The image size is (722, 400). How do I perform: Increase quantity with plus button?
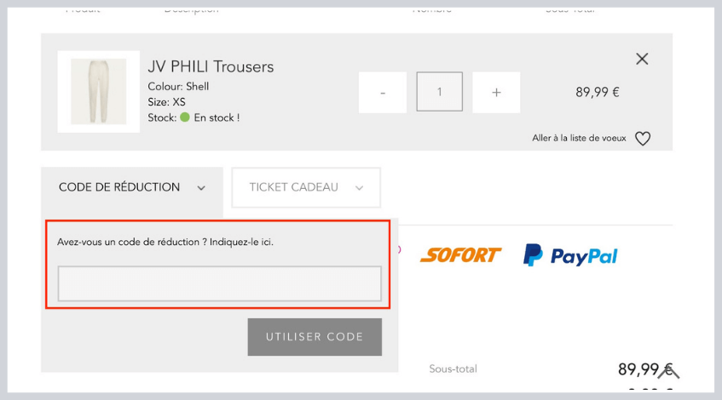[x=496, y=93]
